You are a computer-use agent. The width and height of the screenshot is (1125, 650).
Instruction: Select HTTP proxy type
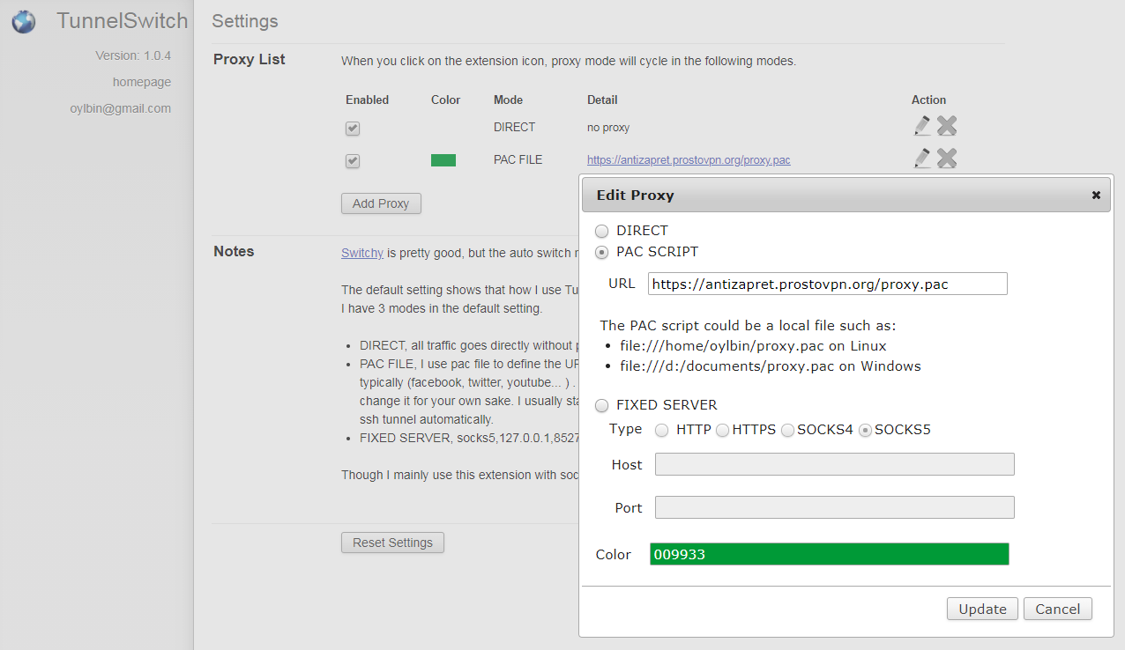click(661, 431)
